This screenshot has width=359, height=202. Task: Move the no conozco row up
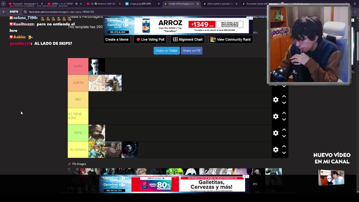tap(284, 146)
